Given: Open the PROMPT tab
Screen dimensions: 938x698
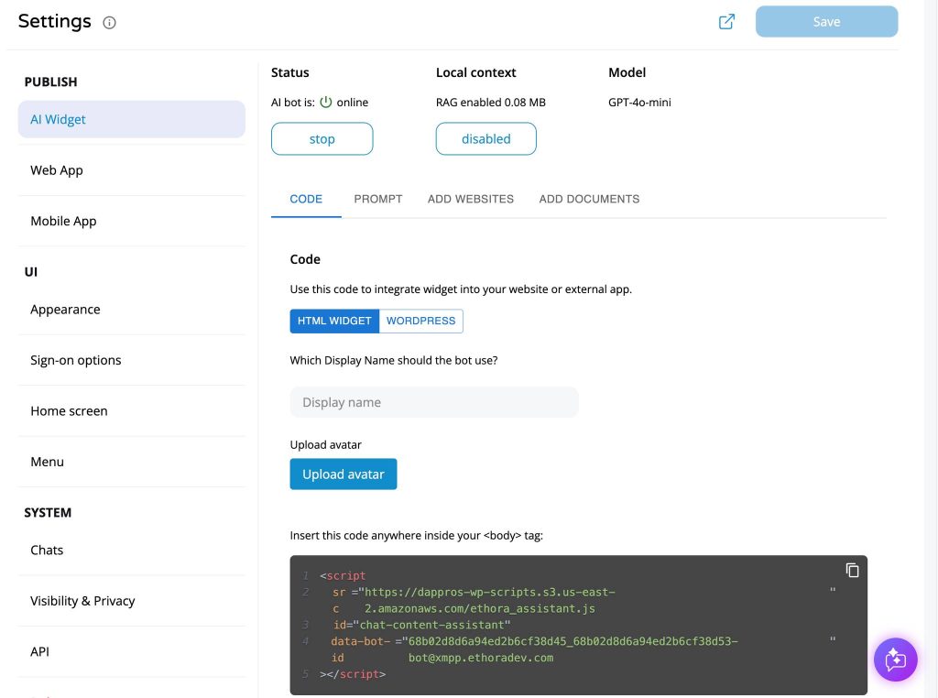Looking at the screenshot, I should click(378, 199).
